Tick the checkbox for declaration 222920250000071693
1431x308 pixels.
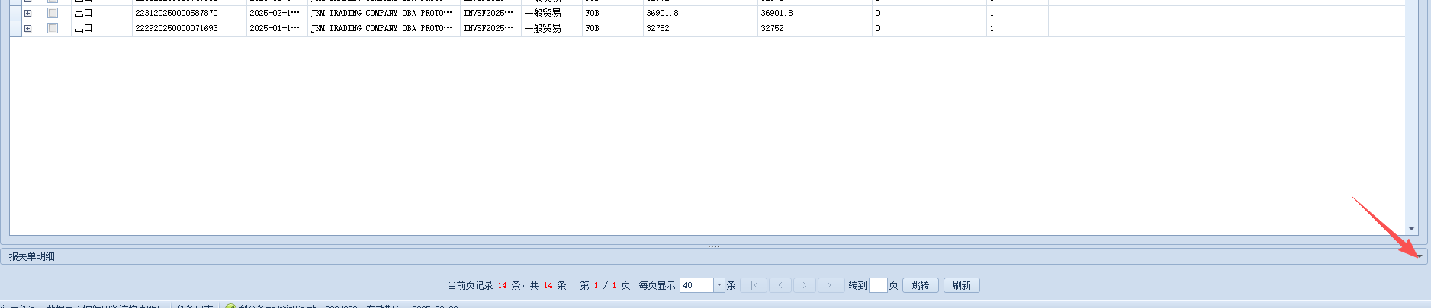pyautogui.click(x=53, y=28)
